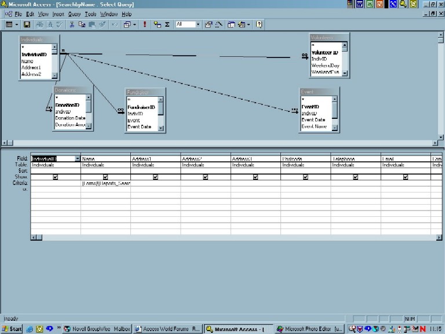This screenshot has width=445, height=334.
Task: Uncheck the Show box for IndividualID column
Action: [x=55, y=177]
